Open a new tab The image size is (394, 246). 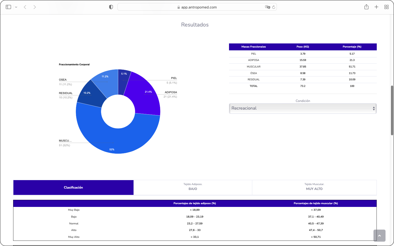(x=376, y=7)
